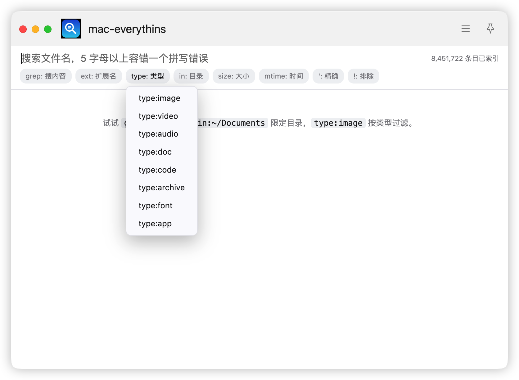Minimize the window with yellow button

(35, 29)
